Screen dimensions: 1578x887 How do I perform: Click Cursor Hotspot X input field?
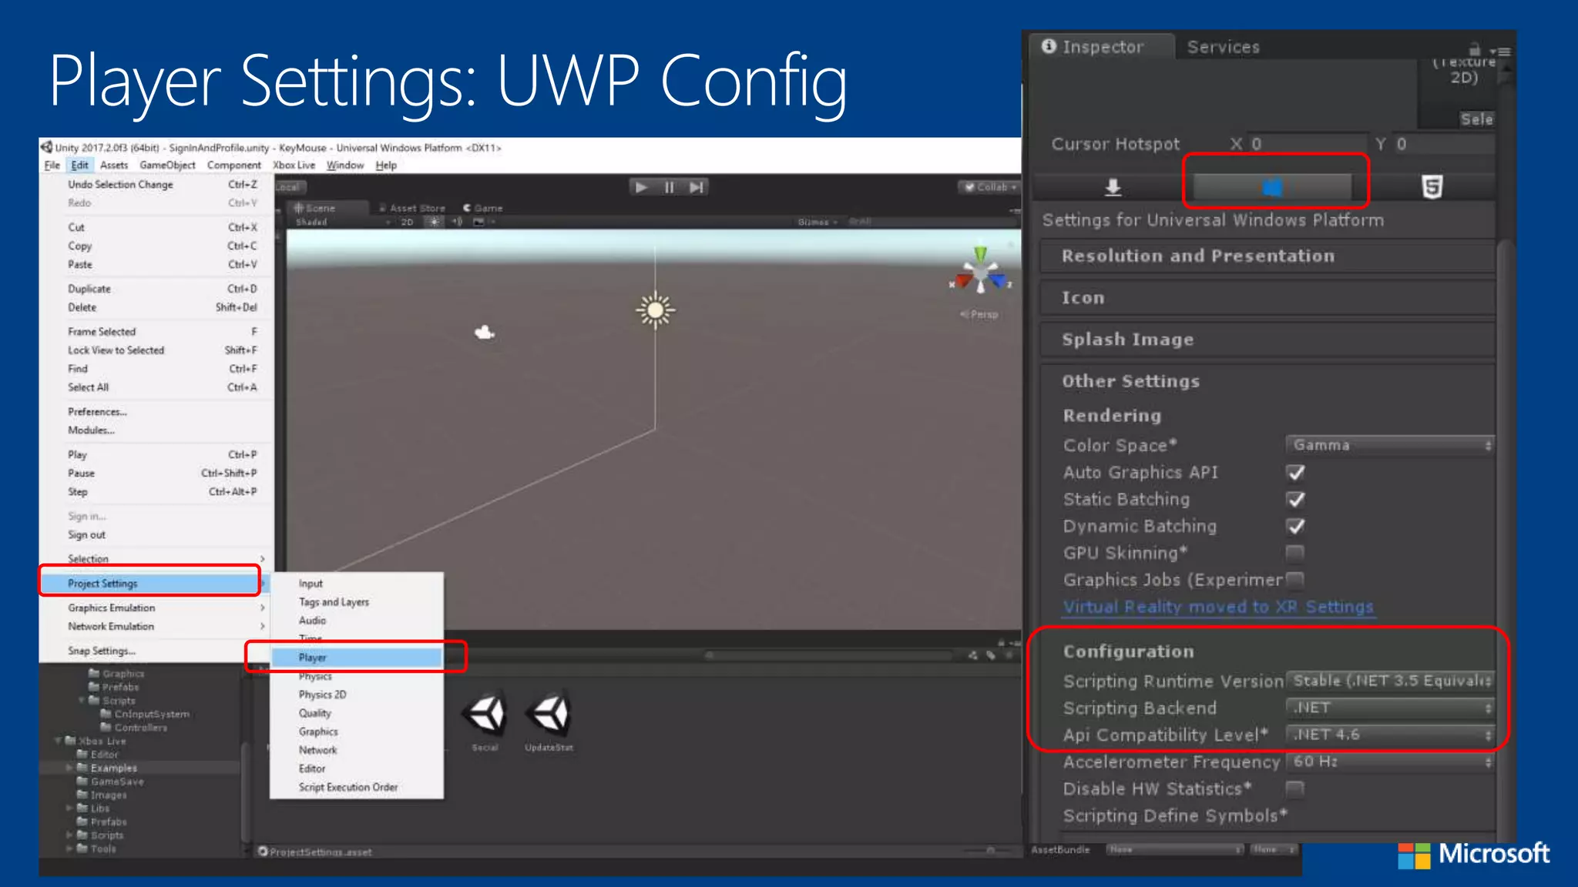[1308, 144]
